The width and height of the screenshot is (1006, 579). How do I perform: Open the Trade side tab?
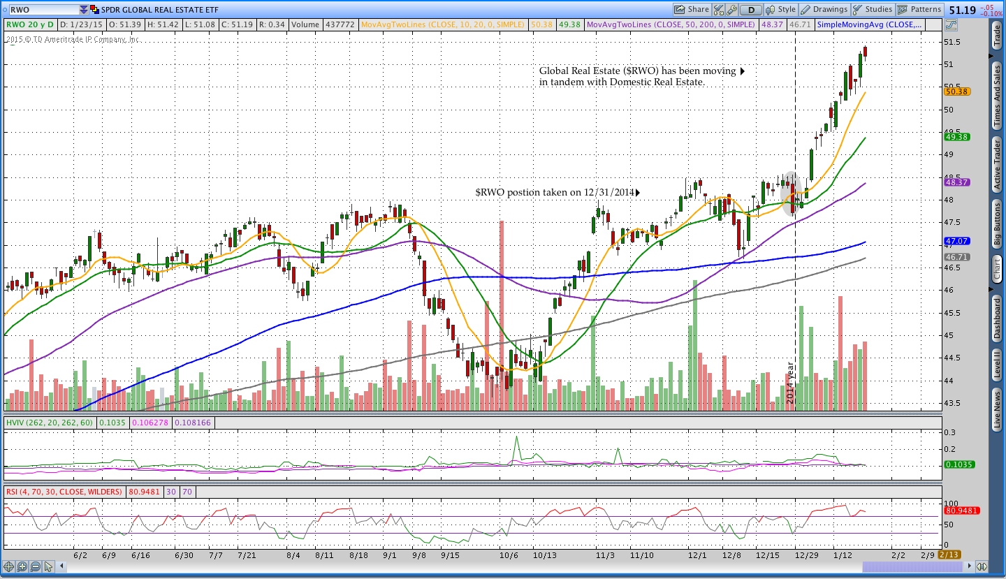coord(998,36)
